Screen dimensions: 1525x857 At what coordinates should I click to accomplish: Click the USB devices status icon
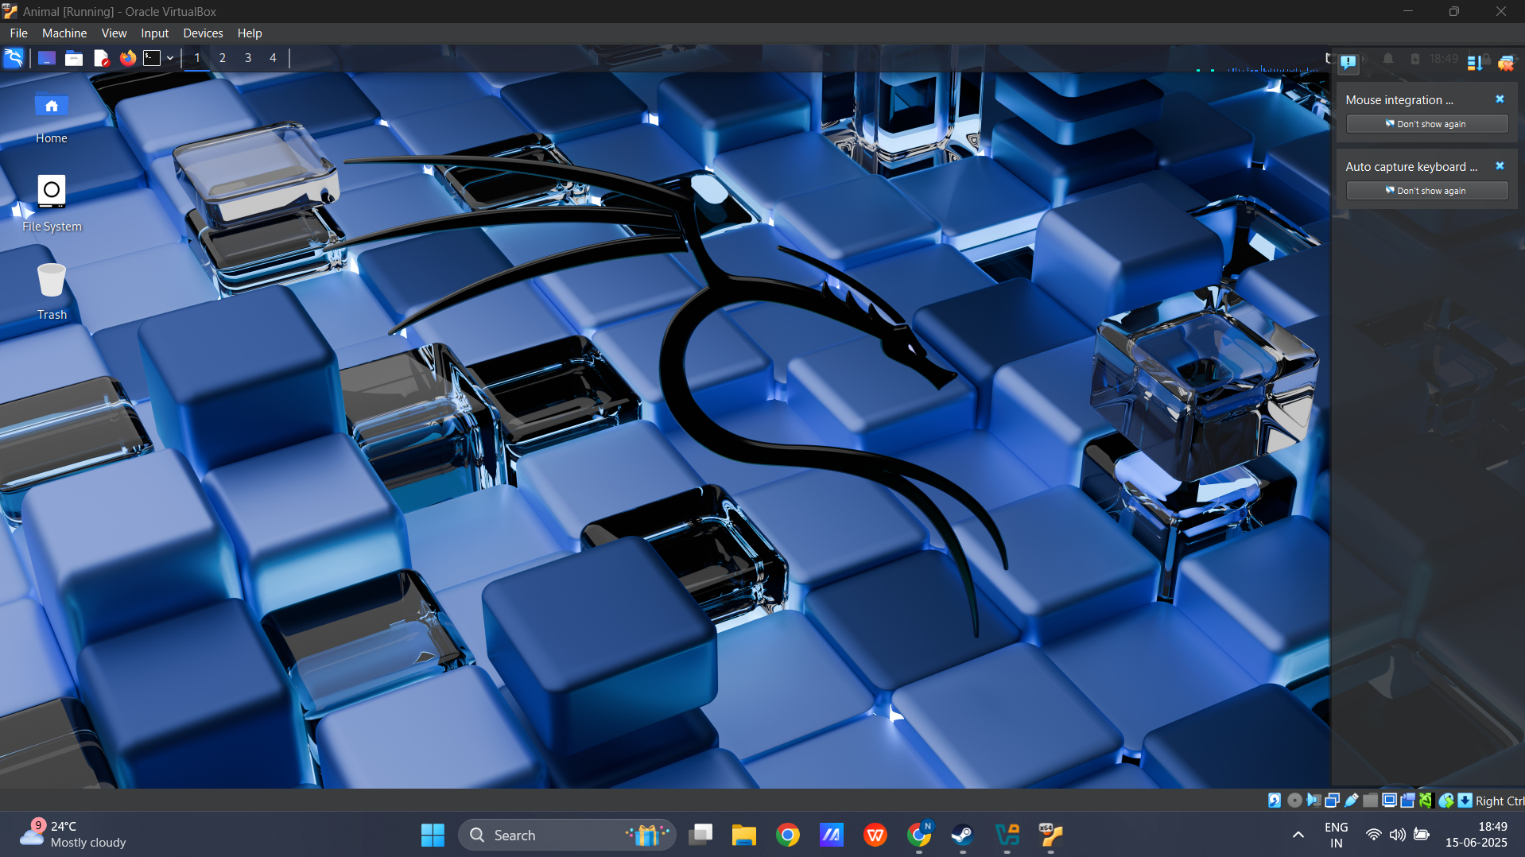point(1352,801)
